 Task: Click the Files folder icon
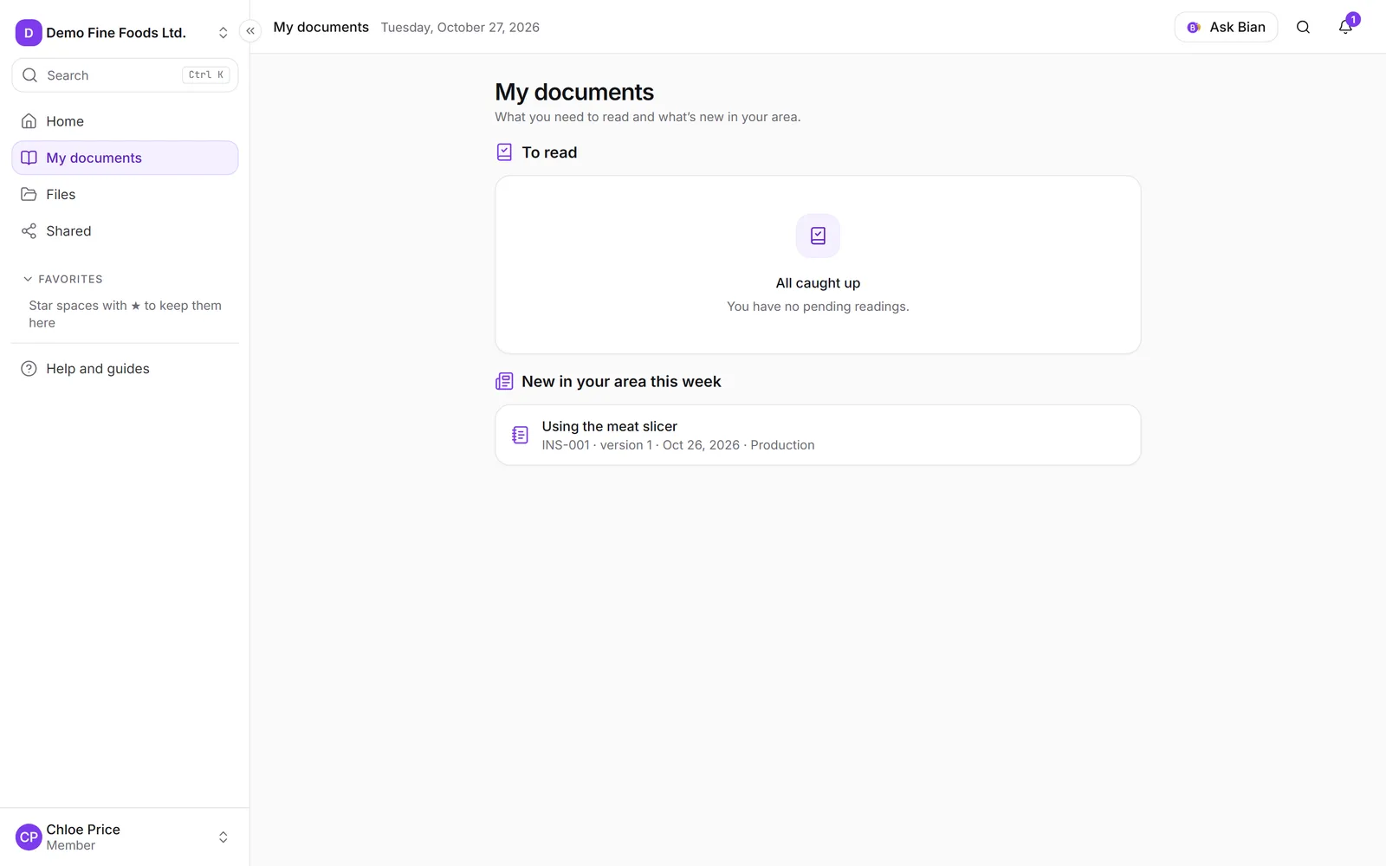[29, 194]
